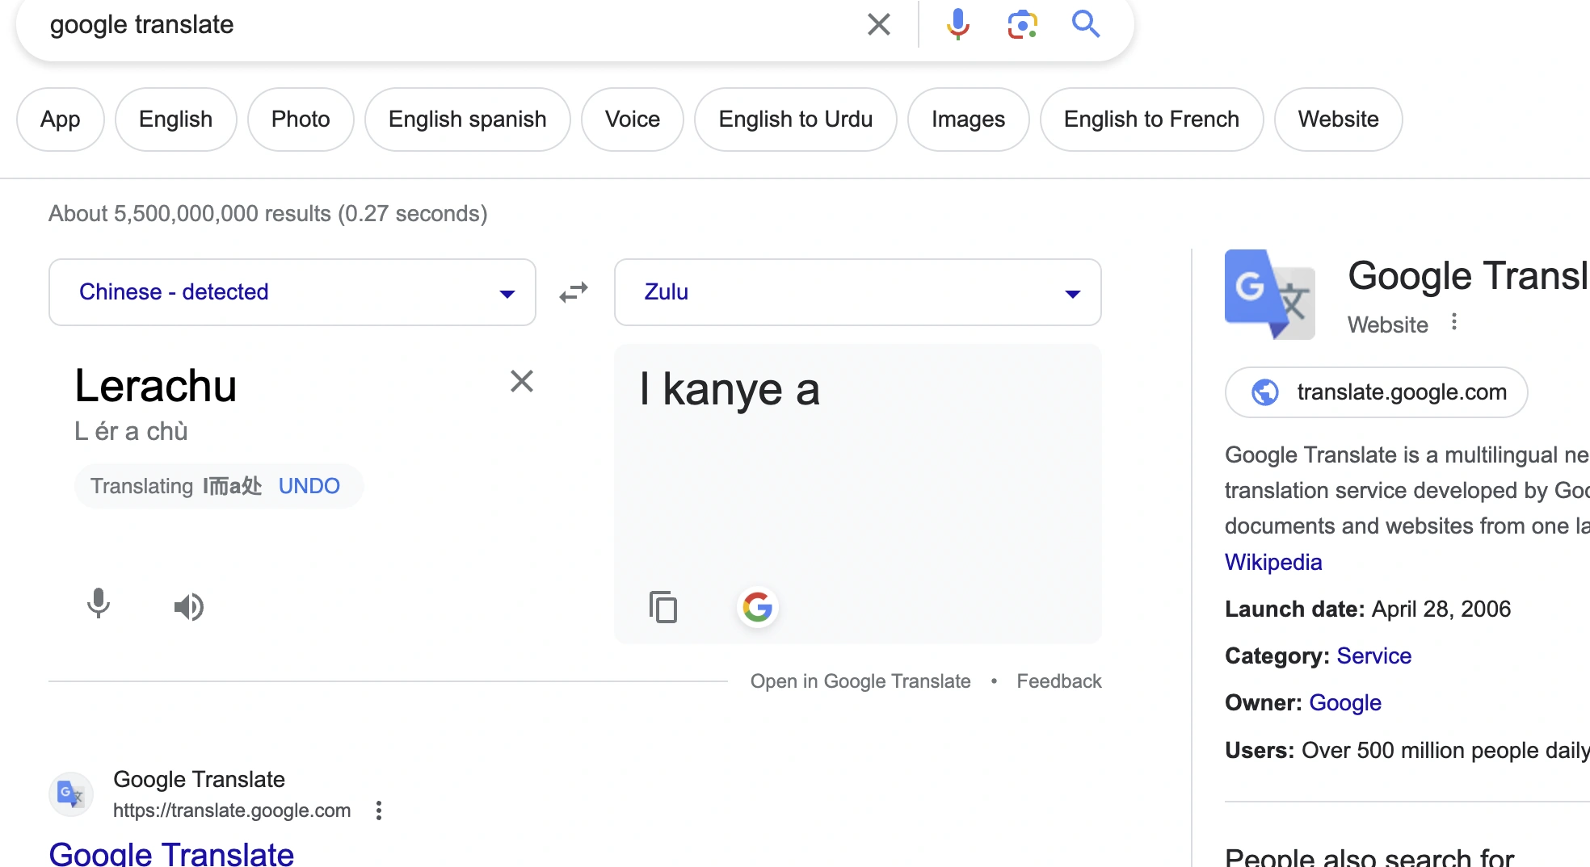Undo the automatic translation correction
Screen dimensions: 1590x867
pos(309,486)
